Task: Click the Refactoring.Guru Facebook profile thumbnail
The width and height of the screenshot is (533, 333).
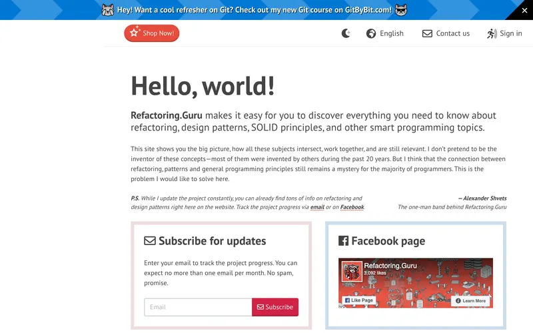Action: pos(352,271)
